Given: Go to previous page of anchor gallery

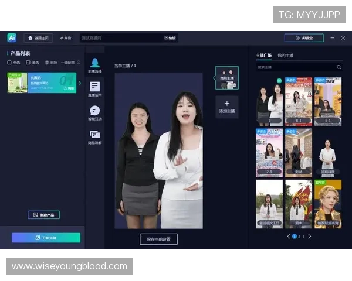Looking at the screenshot, I should point(288,237).
